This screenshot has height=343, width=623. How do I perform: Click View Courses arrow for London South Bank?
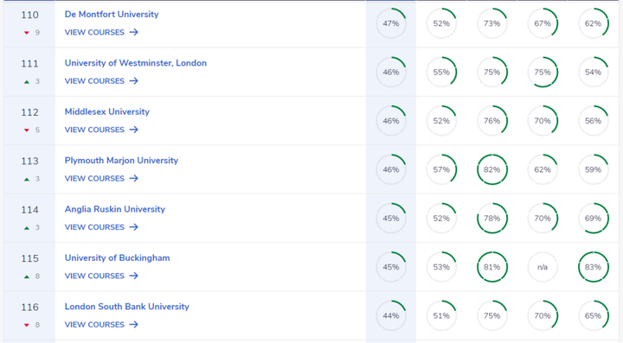(x=134, y=325)
